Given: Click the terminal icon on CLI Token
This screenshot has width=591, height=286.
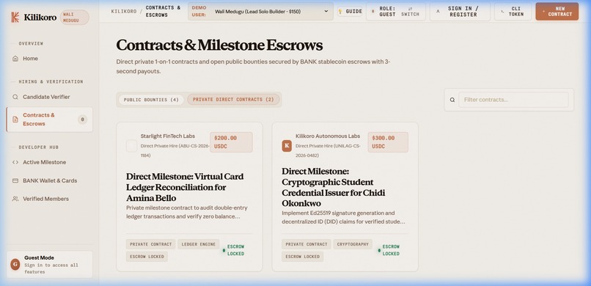Looking at the screenshot, I should pyautogui.click(x=502, y=12).
